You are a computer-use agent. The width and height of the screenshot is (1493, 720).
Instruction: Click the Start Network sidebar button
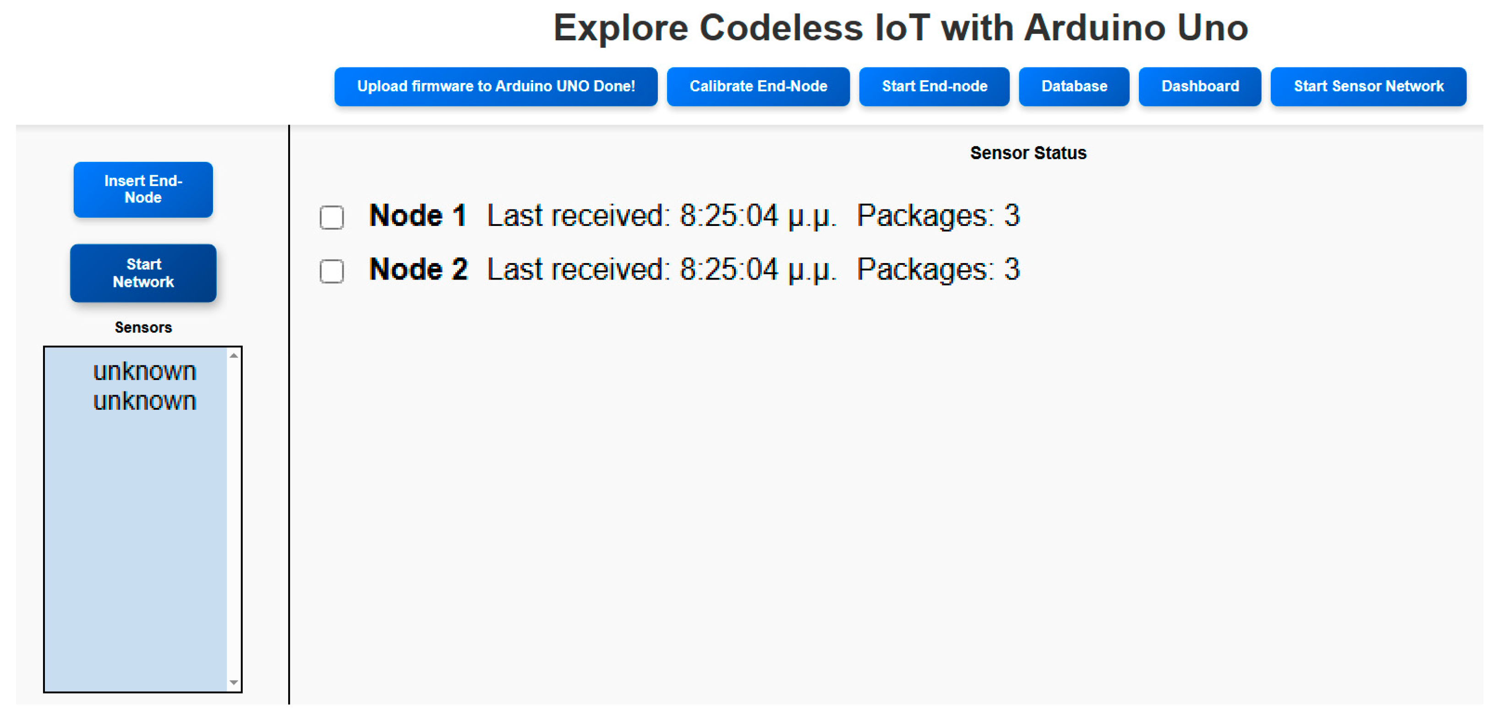143,273
